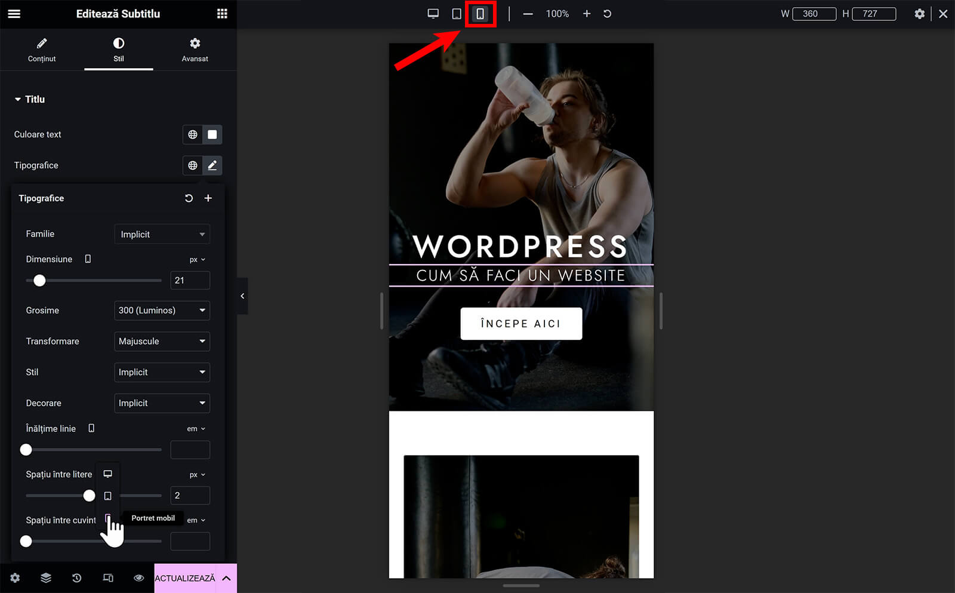Open global colors for Culoare text
Viewport: 955px width, 593px height.
coord(192,134)
